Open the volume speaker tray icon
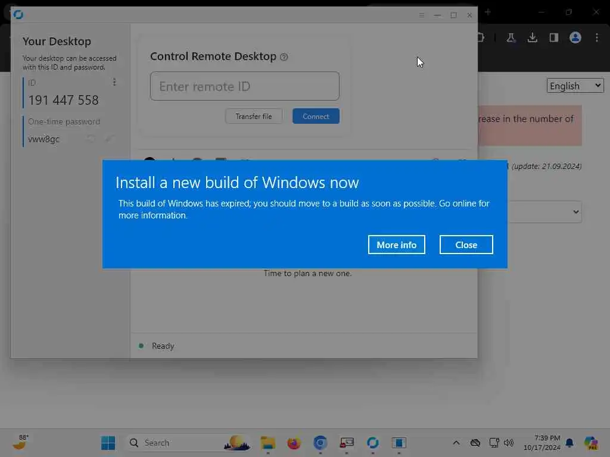 [509, 443]
